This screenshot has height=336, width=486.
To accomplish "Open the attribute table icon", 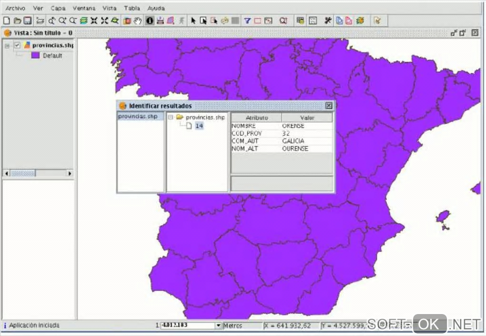I will click(300, 21).
